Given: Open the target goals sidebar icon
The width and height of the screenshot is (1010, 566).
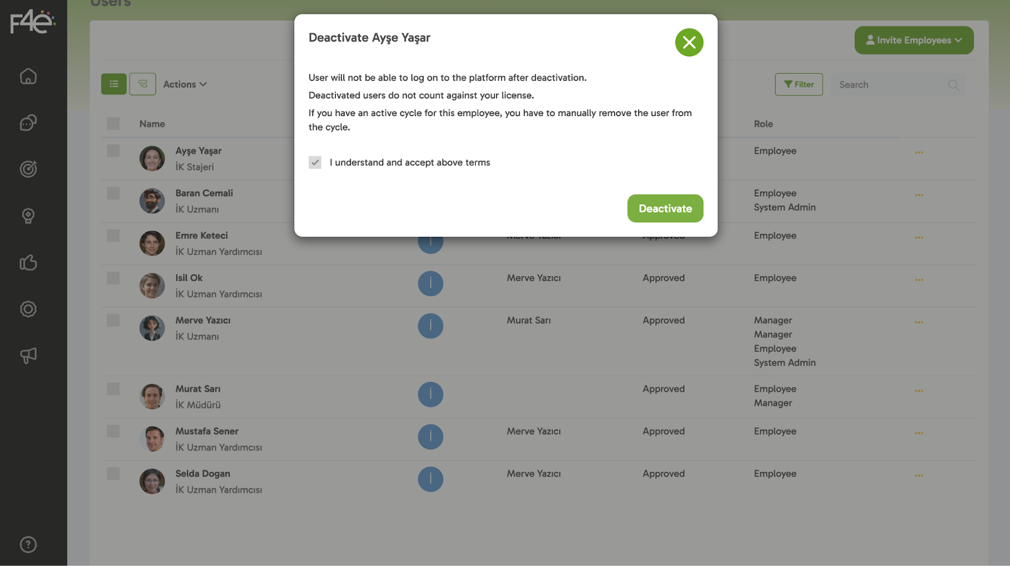Looking at the screenshot, I should 28,169.
